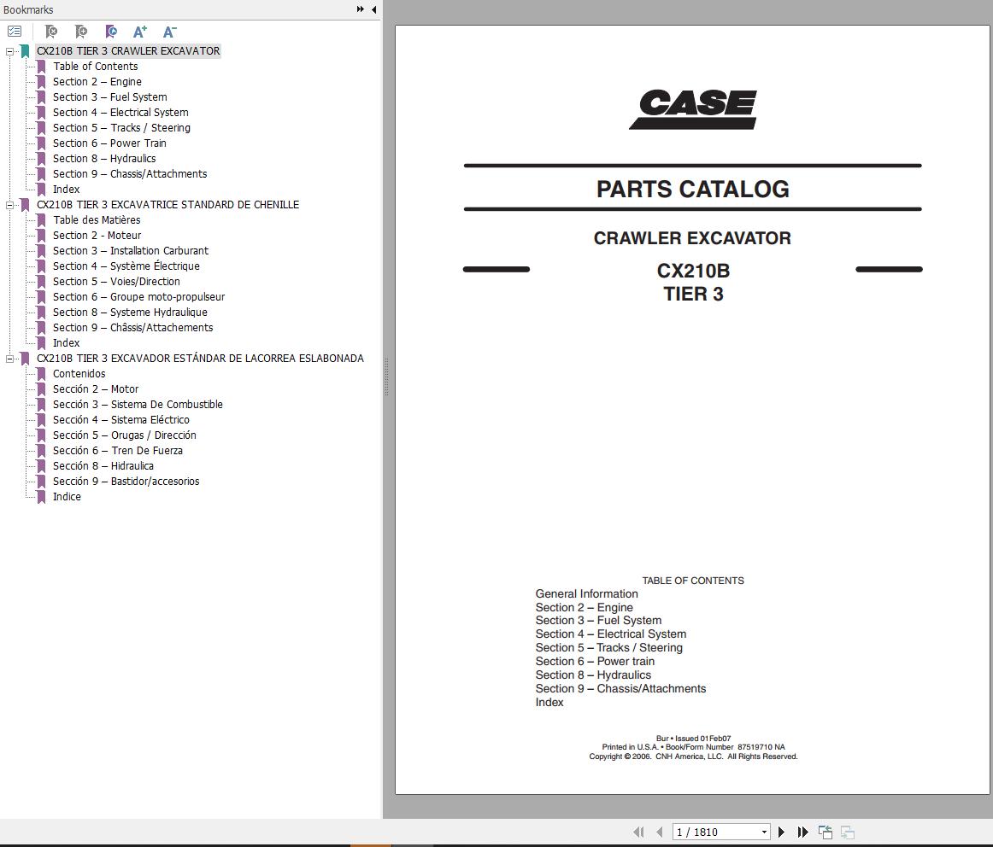Open Section 6 – Power Train bookmark
The height and width of the screenshot is (847, 993).
pos(109,143)
